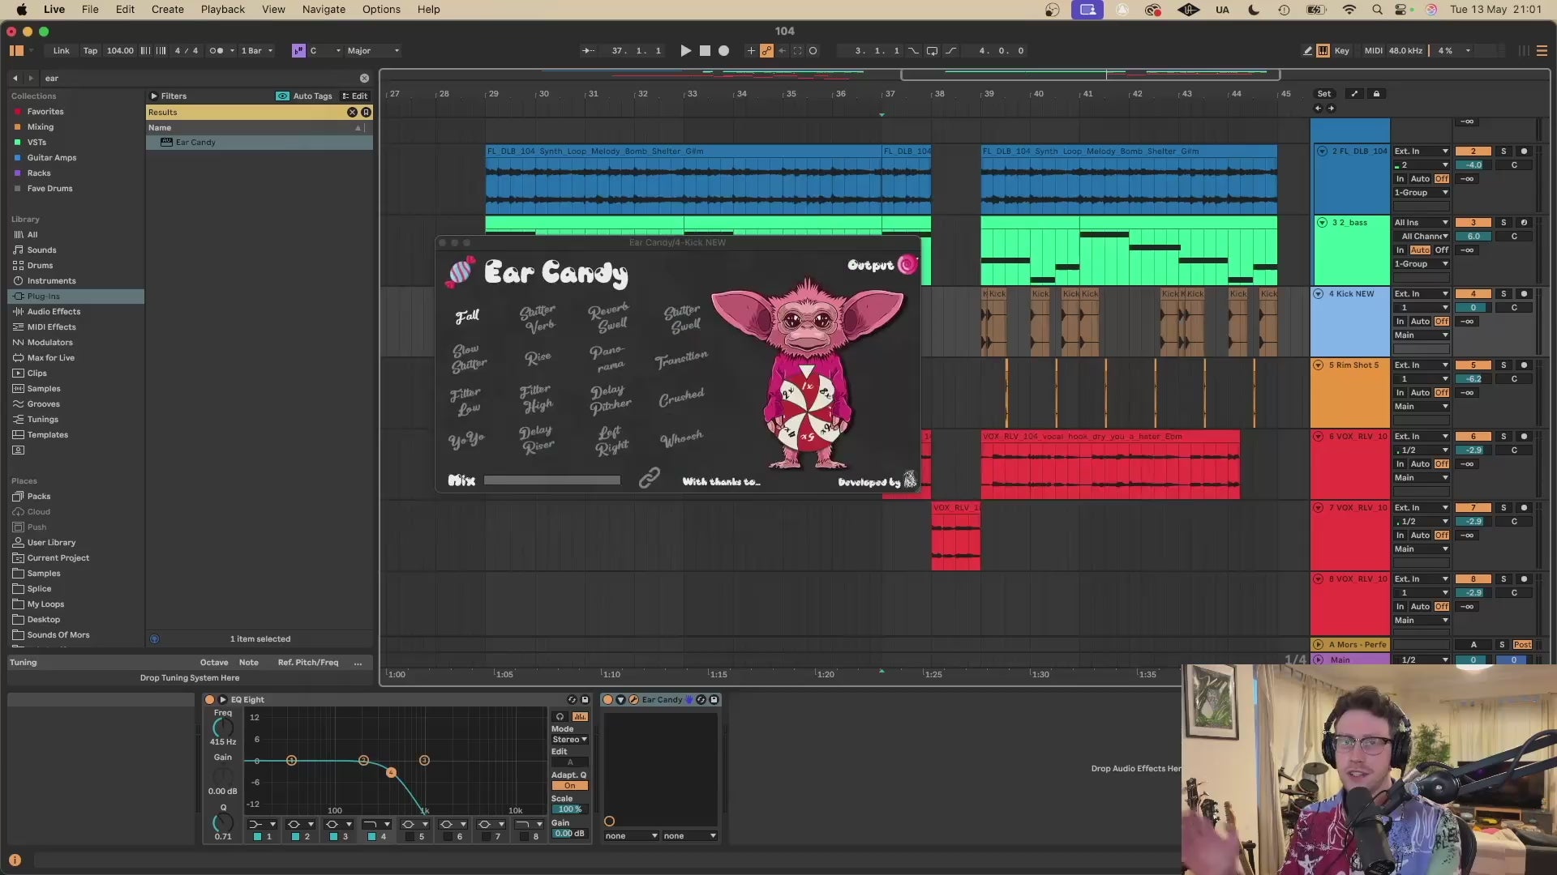This screenshot has width=1557, height=875.
Task: Arm the 2 FL_DLB_104 track for recording
Action: coord(1524,151)
